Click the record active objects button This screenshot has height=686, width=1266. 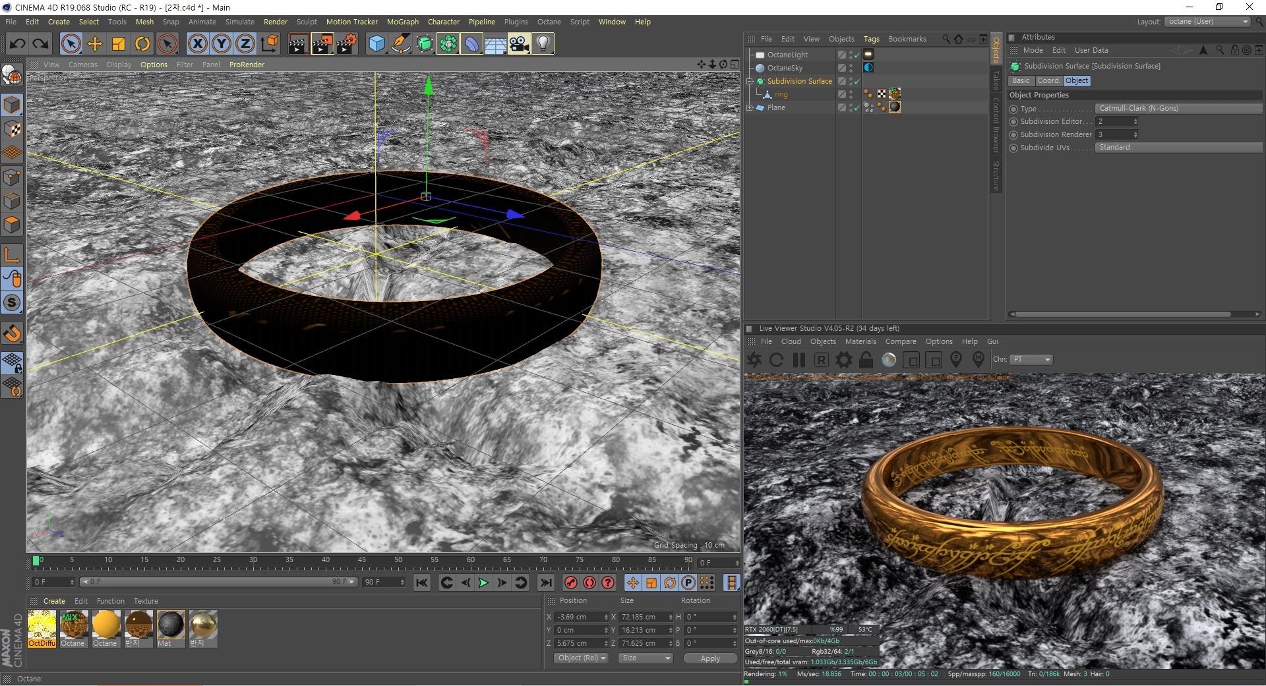point(571,583)
